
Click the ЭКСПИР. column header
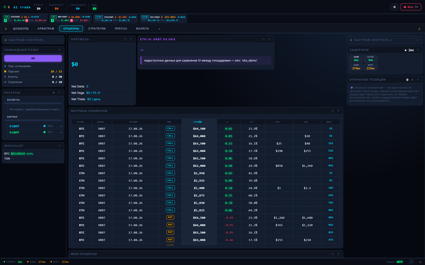pyautogui.click(x=136, y=122)
